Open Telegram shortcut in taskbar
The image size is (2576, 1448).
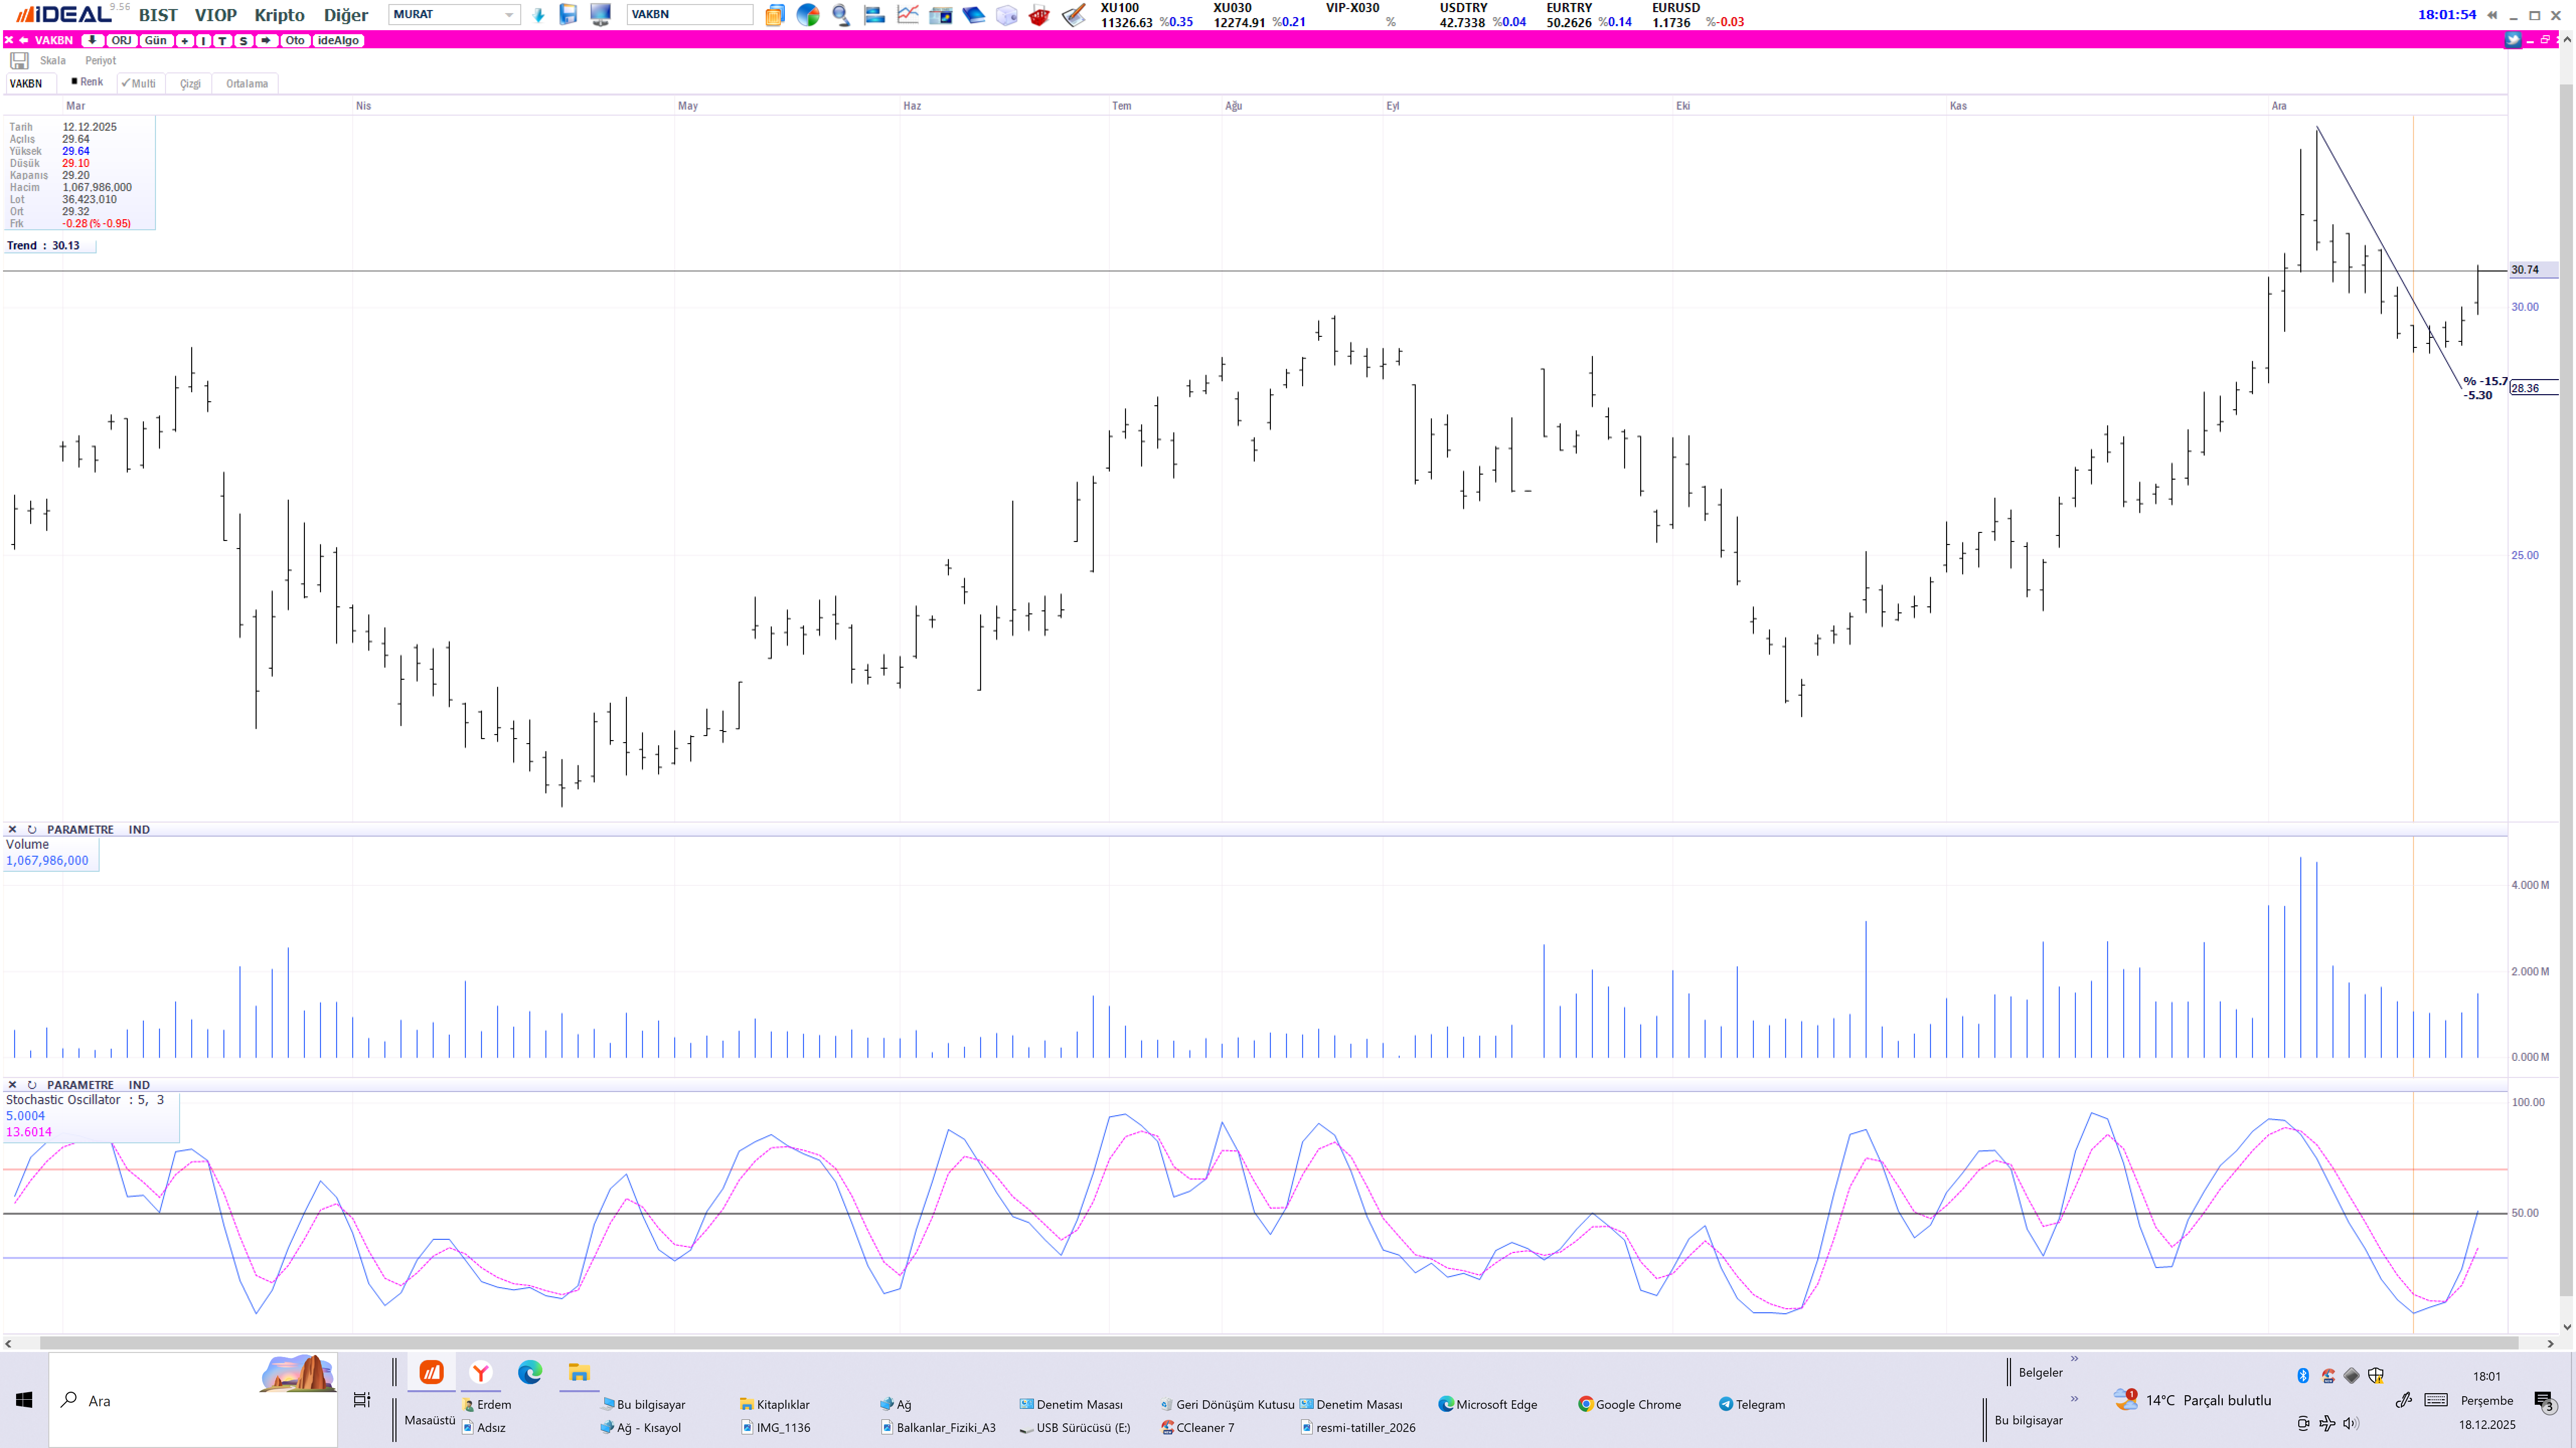click(x=1752, y=1404)
